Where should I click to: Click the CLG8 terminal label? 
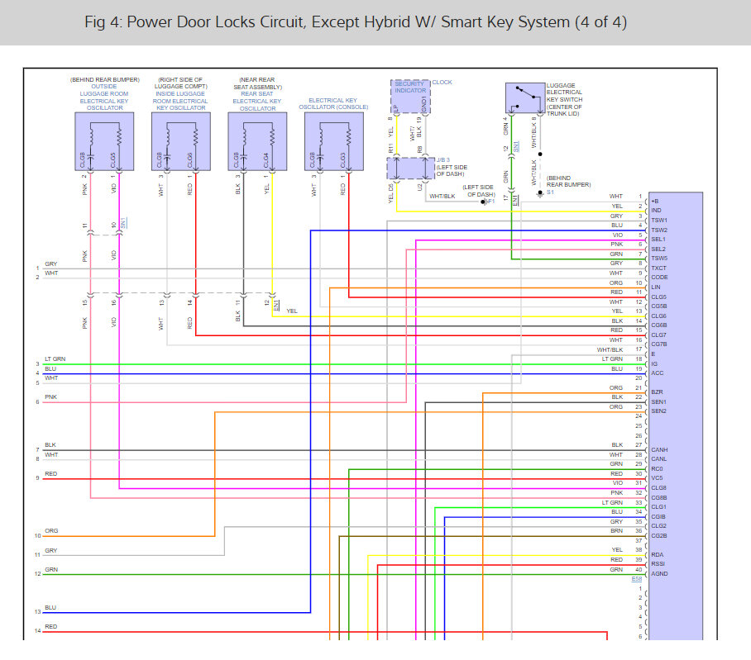point(658,488)
